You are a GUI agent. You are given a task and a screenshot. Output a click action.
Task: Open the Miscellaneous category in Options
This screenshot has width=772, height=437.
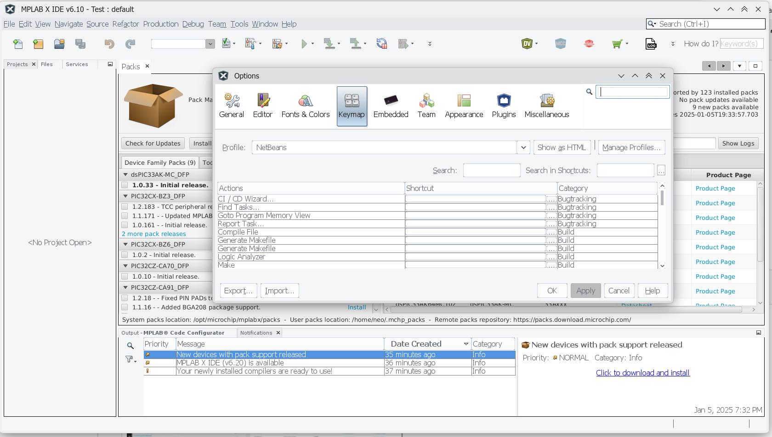click(547, 106)
